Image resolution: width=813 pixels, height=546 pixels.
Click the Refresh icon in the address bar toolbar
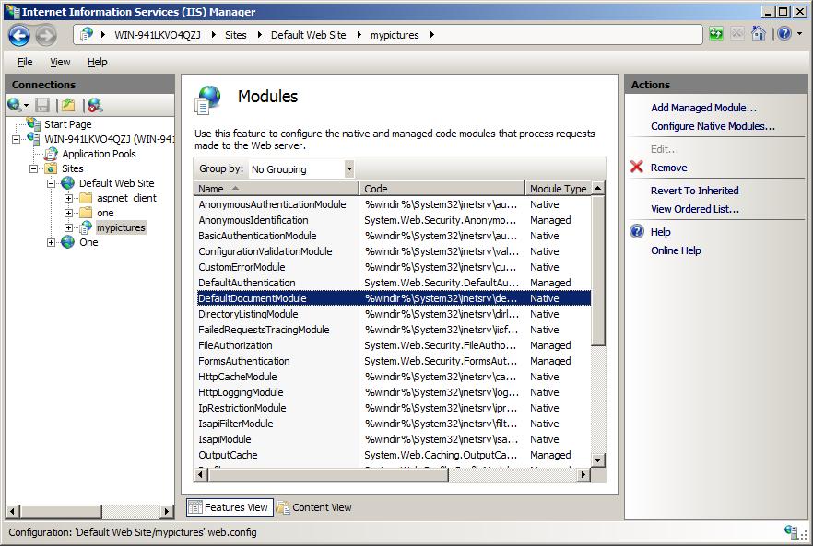tap(715, 34)
